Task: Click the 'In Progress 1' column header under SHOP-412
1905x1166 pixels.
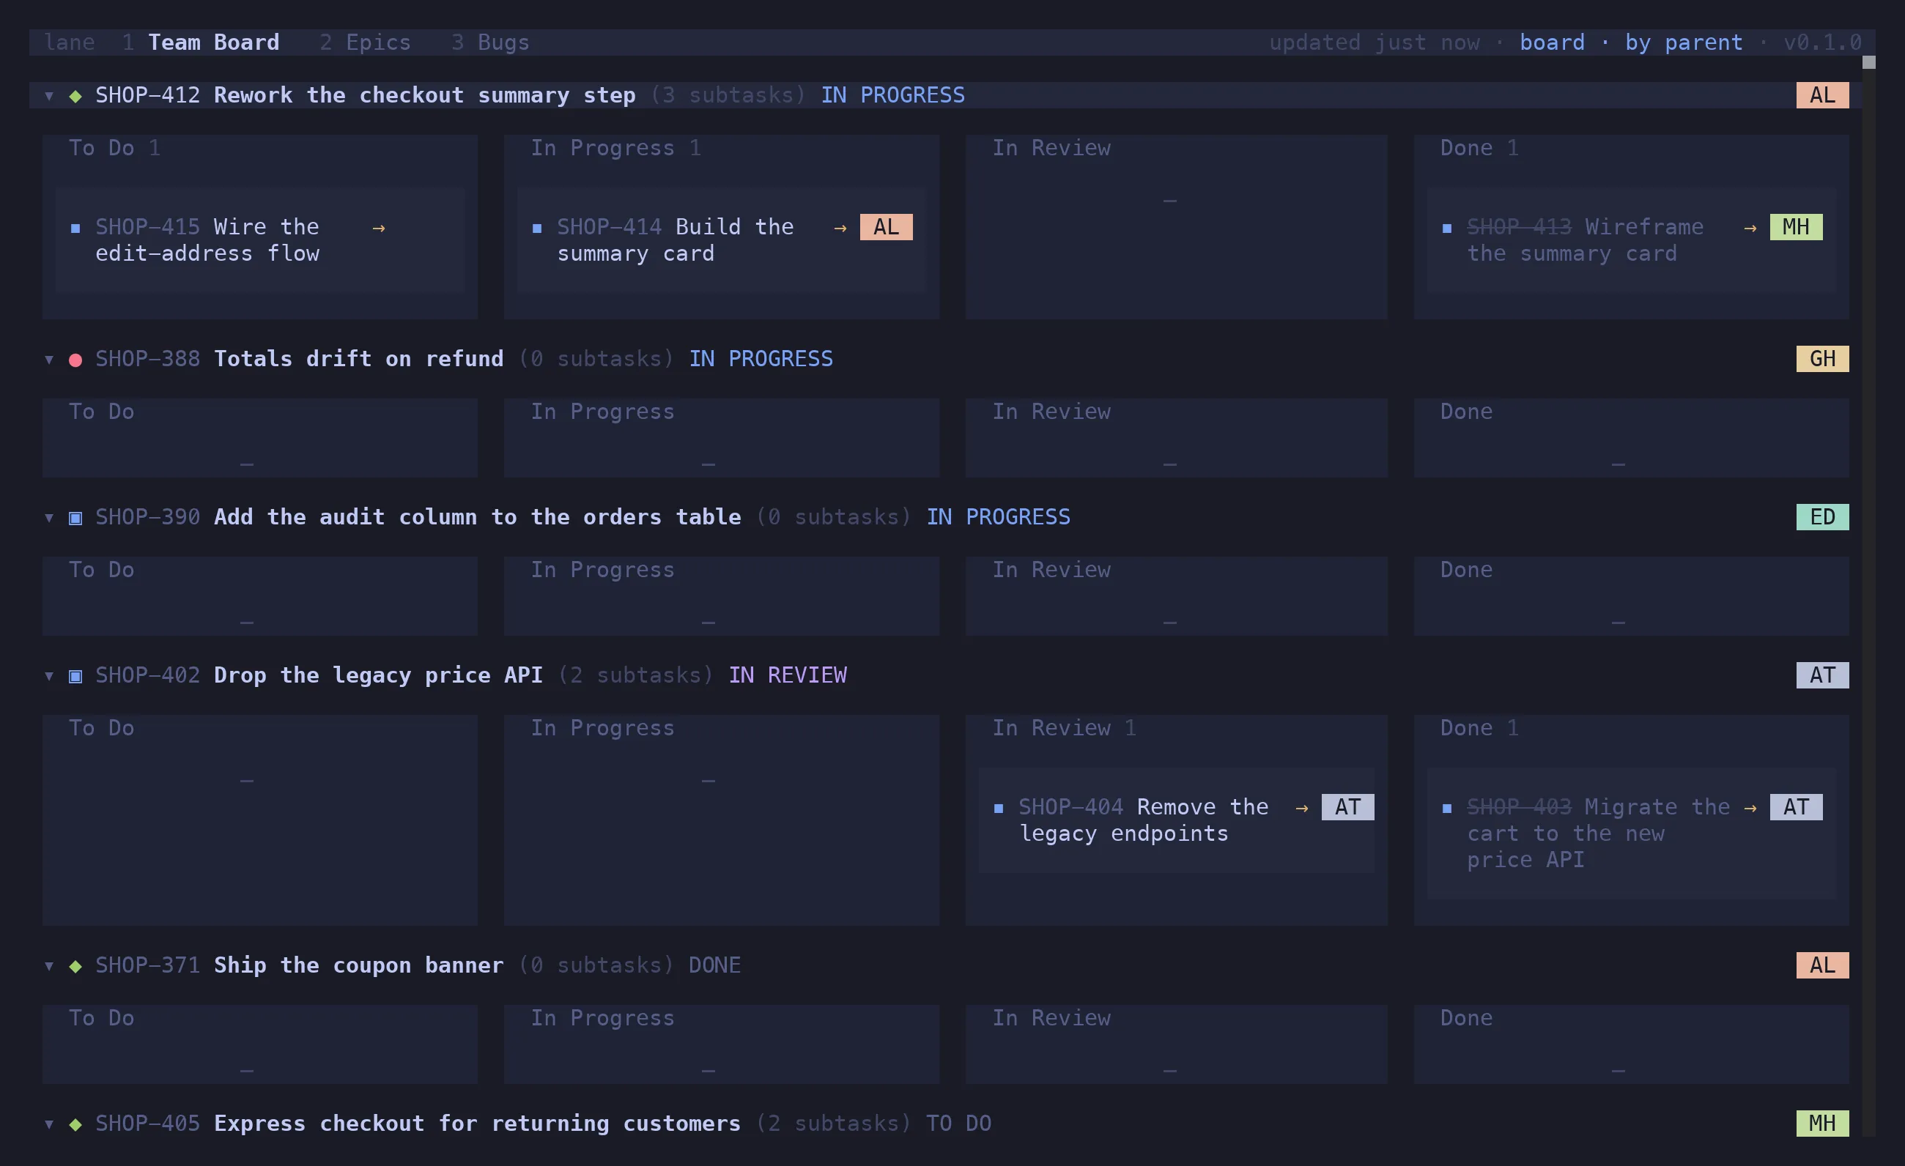Action: pos(616,149)
